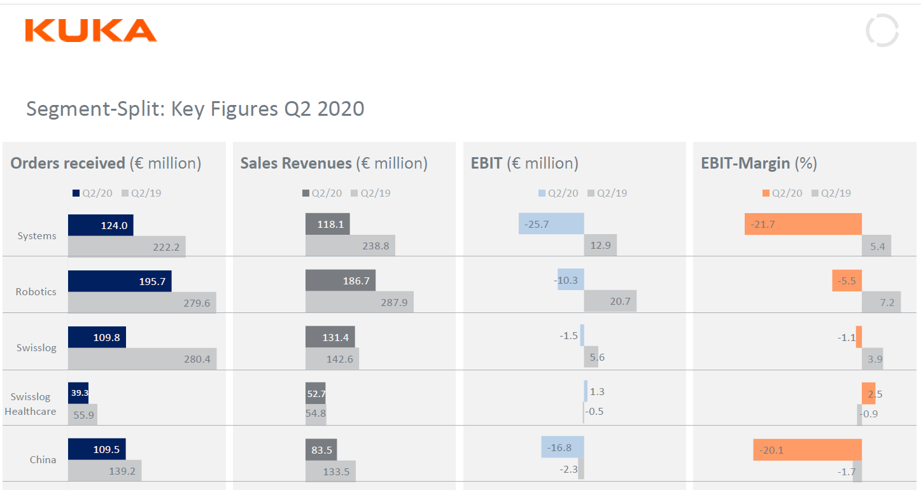Click the Swisslog margin bar showing 3.9
The width and height of the screenshot is (921, 495).
(873, 359)
